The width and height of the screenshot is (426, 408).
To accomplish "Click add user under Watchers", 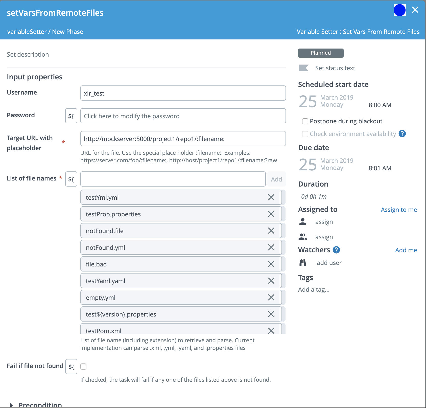I will (x=329, y=263).
